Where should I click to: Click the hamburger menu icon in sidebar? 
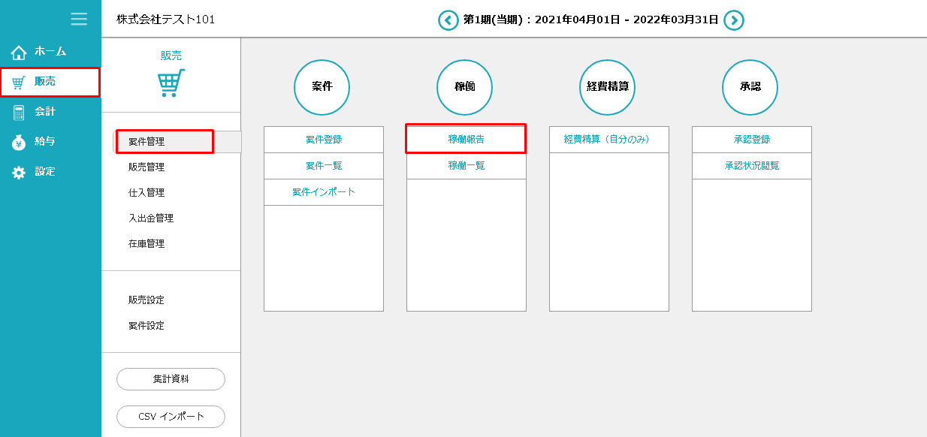coord(79,19)
